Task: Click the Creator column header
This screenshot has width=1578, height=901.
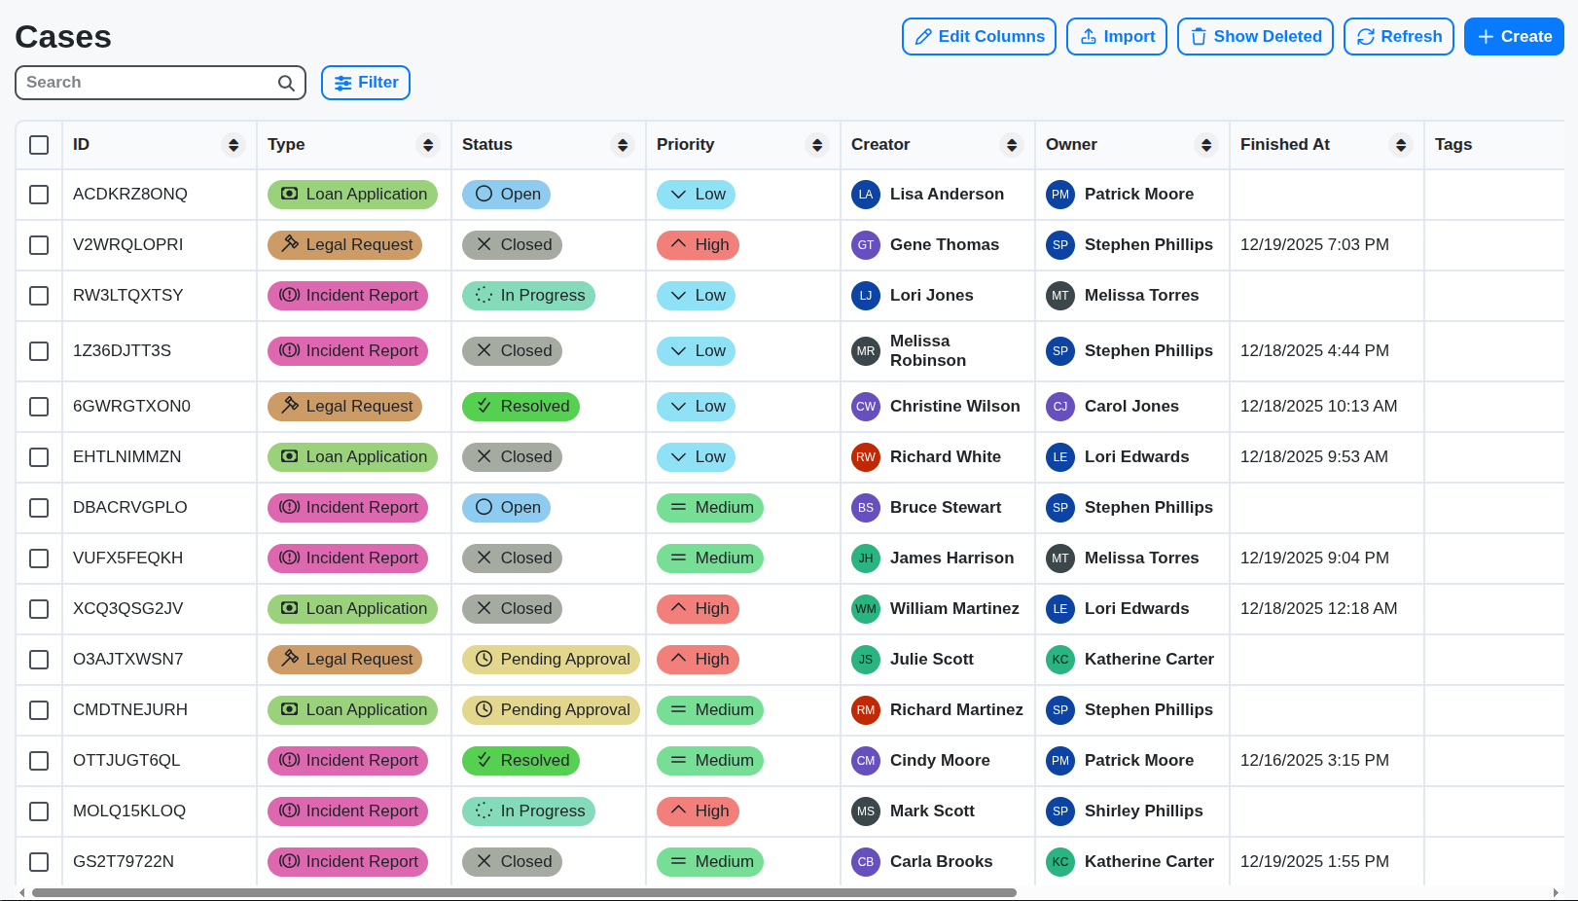Action: point(879,144)
